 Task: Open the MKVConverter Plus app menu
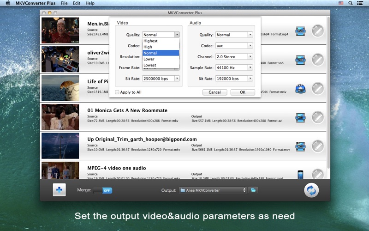pos(36,3)
